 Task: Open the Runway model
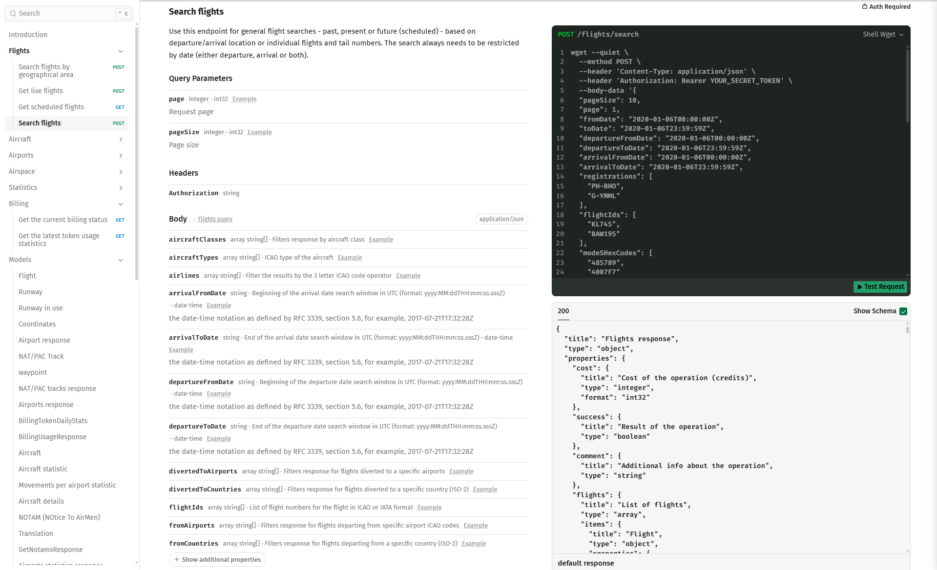coord(30,292)
